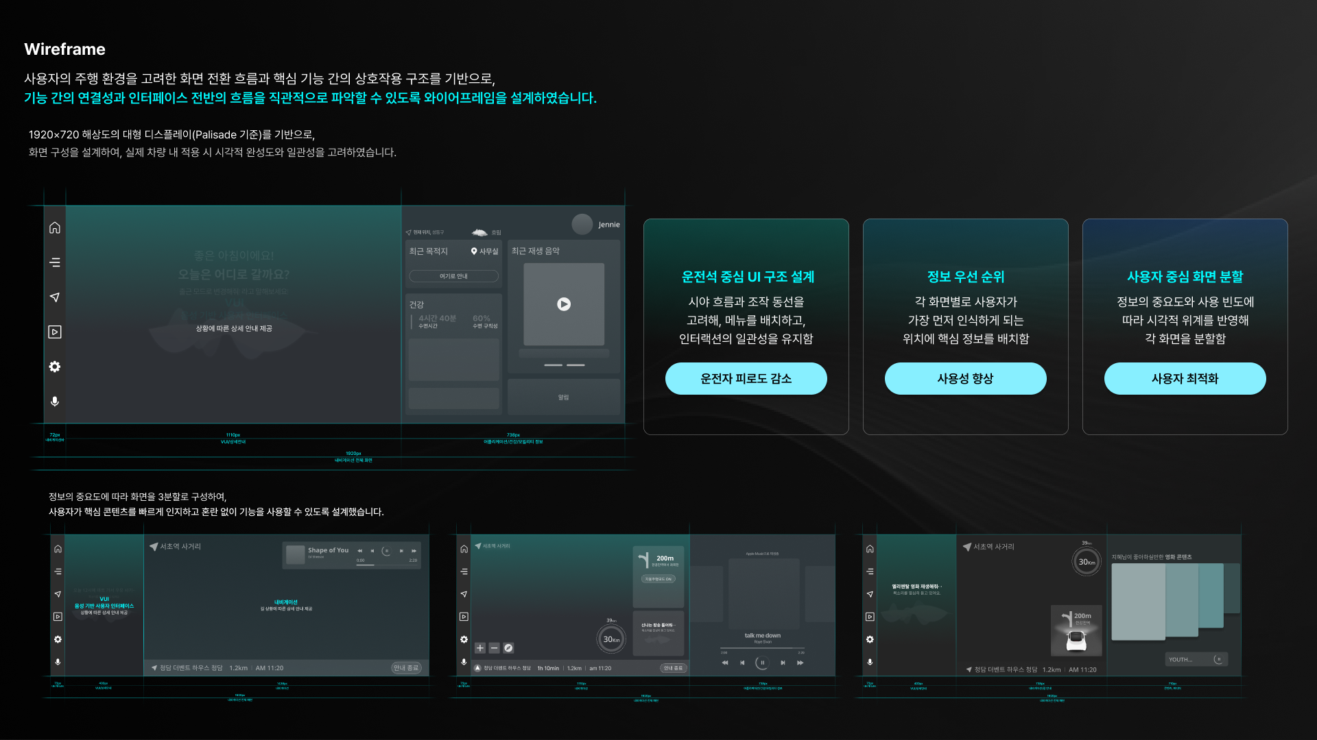Skip to next track in talk me down player
The width and height of the screenshot is (1317, 740).
[x=783, y=663]
